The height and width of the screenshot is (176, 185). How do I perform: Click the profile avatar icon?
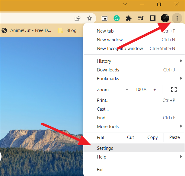pyautogui.click(x=165, y=18)
